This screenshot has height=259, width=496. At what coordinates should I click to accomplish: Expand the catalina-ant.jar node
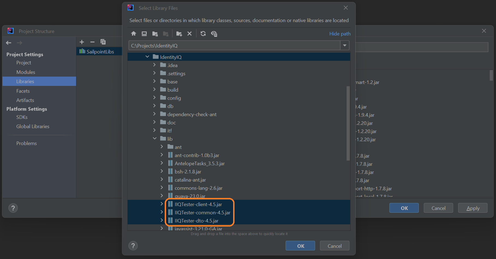click(162, 179)
